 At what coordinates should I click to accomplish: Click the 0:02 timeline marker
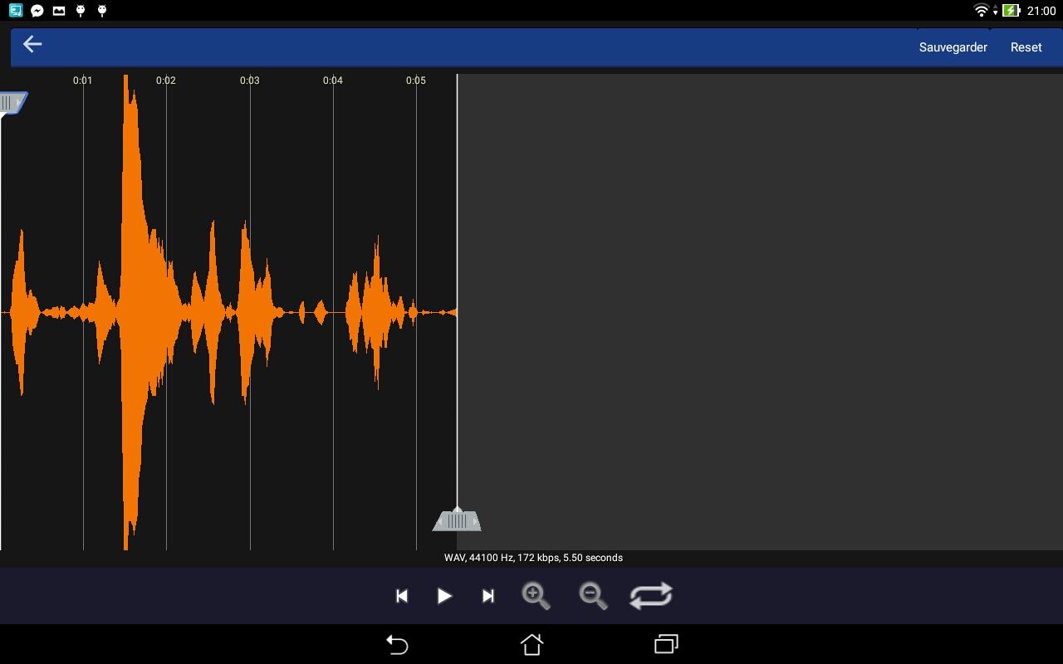pos(166,81)
